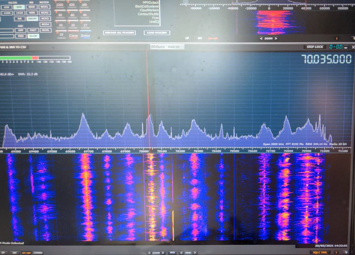Click LOAD PLUGINS button
Screen dimensions: 355x255
pos(157,33)
